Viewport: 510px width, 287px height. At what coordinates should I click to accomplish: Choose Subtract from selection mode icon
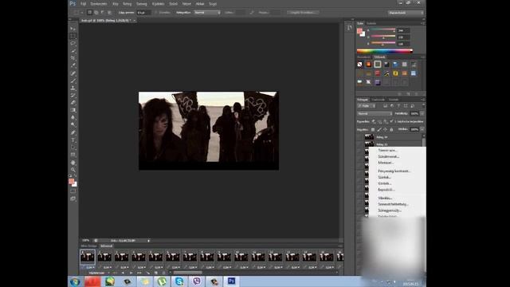(x=103, y=13)
